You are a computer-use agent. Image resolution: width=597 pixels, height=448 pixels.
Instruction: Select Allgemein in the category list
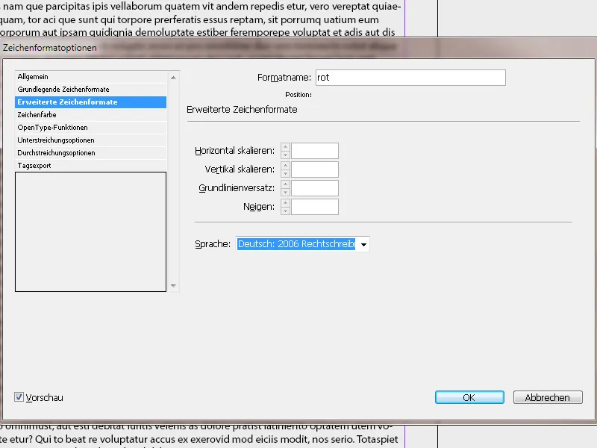pyautogui.click(x=90, y=77)
